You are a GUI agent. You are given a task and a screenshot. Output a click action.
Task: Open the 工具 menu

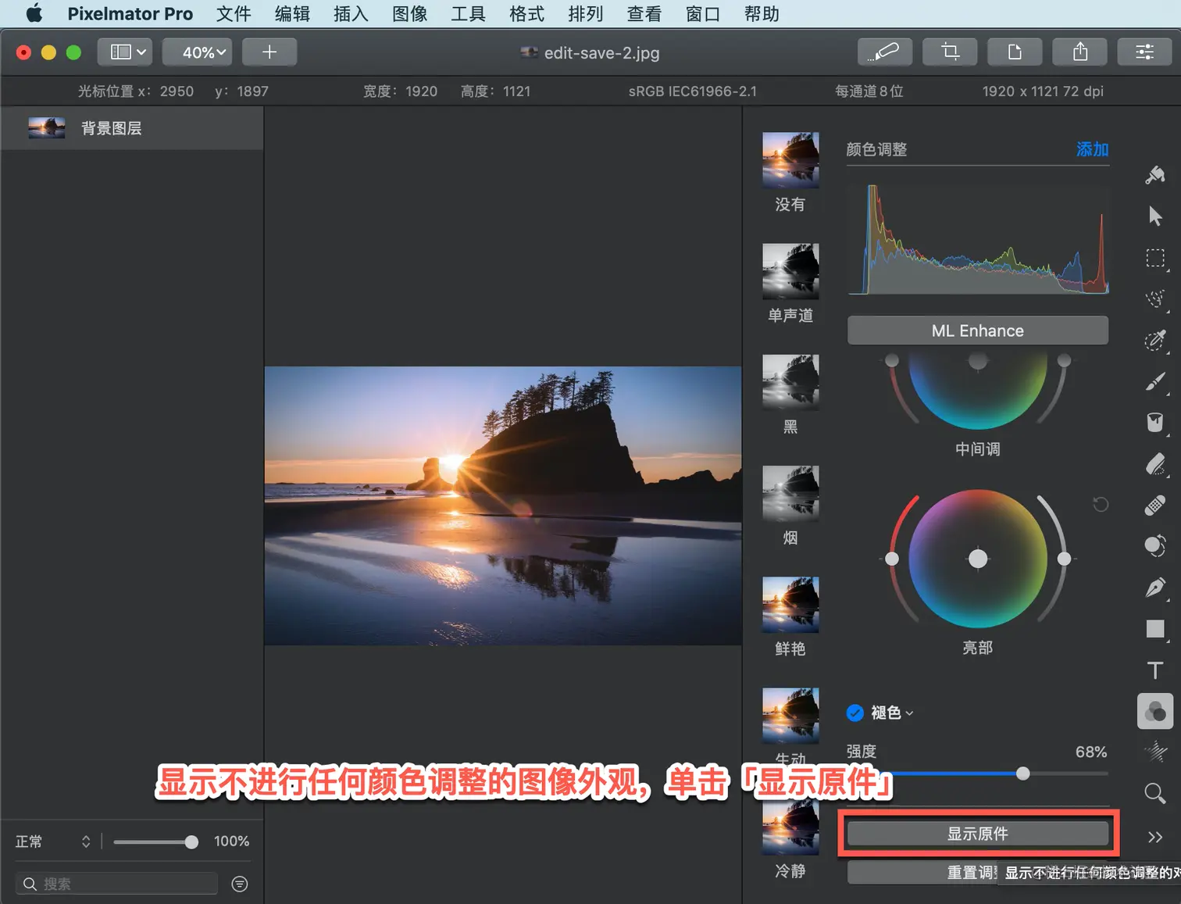point(469,13)
